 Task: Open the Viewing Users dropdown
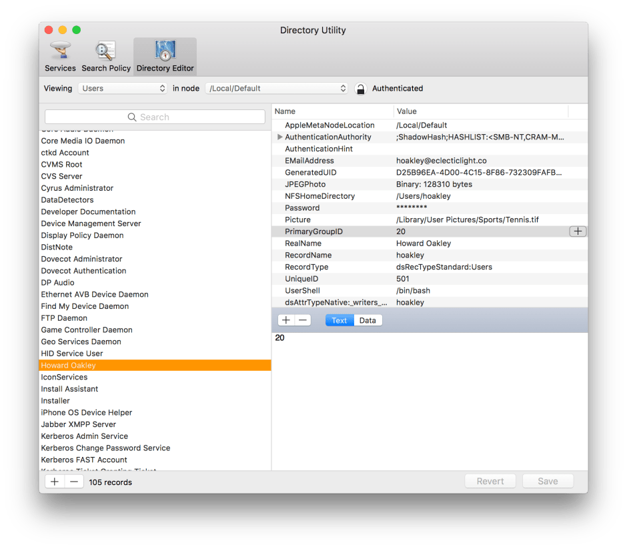pyautogui.click(x=123, y=88)
